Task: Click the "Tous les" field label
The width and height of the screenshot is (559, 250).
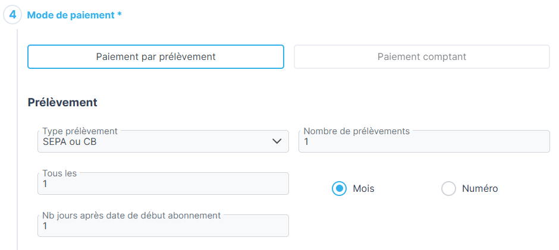Action: click(x=59, y=173)
